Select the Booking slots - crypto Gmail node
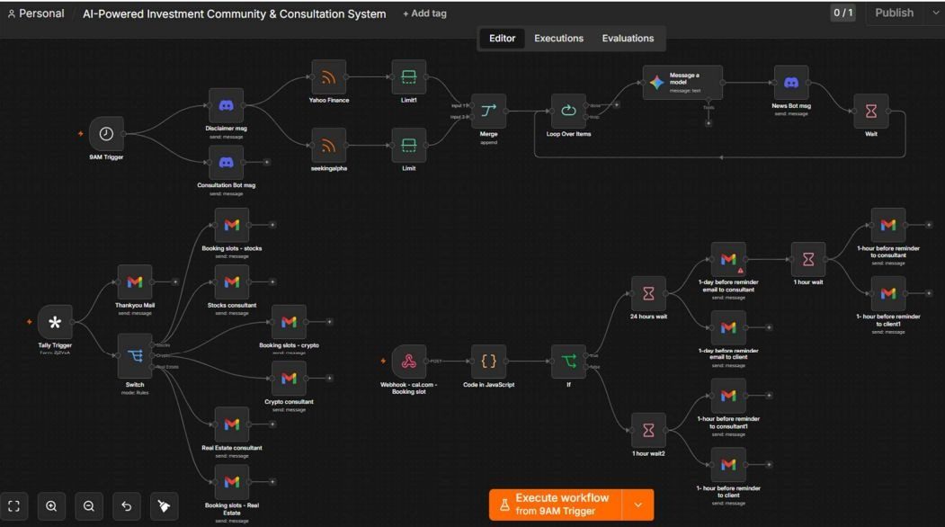The image size is (945, 527). click(289, 322)
